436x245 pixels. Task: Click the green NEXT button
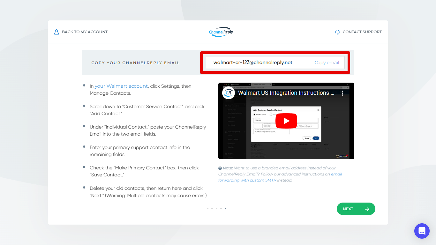coord(356,209)
